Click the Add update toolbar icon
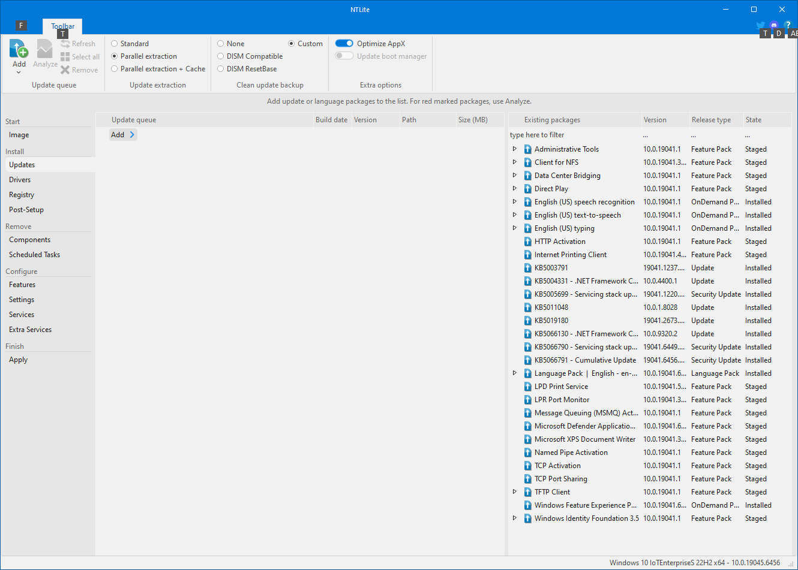Image resolution: width=798 pixels, height=570 pixels. pos(19,49)
